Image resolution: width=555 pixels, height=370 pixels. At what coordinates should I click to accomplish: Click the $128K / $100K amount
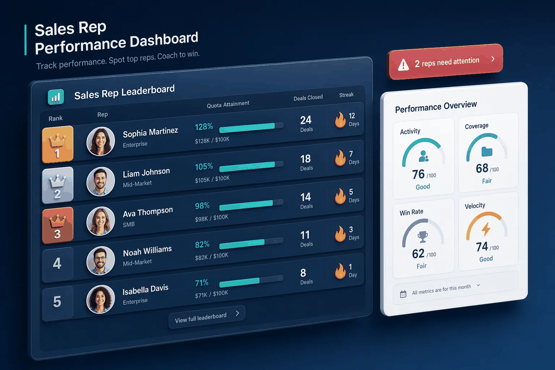212,140
